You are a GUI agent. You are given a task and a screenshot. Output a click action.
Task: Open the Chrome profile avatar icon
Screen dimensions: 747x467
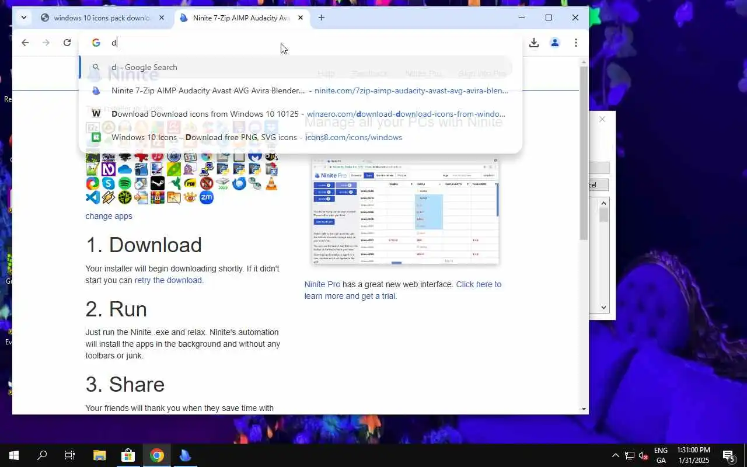pos(555,43)
